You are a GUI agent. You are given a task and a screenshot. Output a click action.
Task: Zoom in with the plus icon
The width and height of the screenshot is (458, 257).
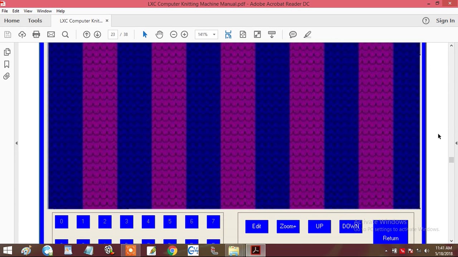tap(184, 35)
